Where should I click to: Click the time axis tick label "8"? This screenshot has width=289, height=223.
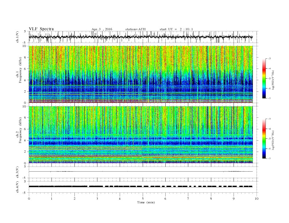211,199
